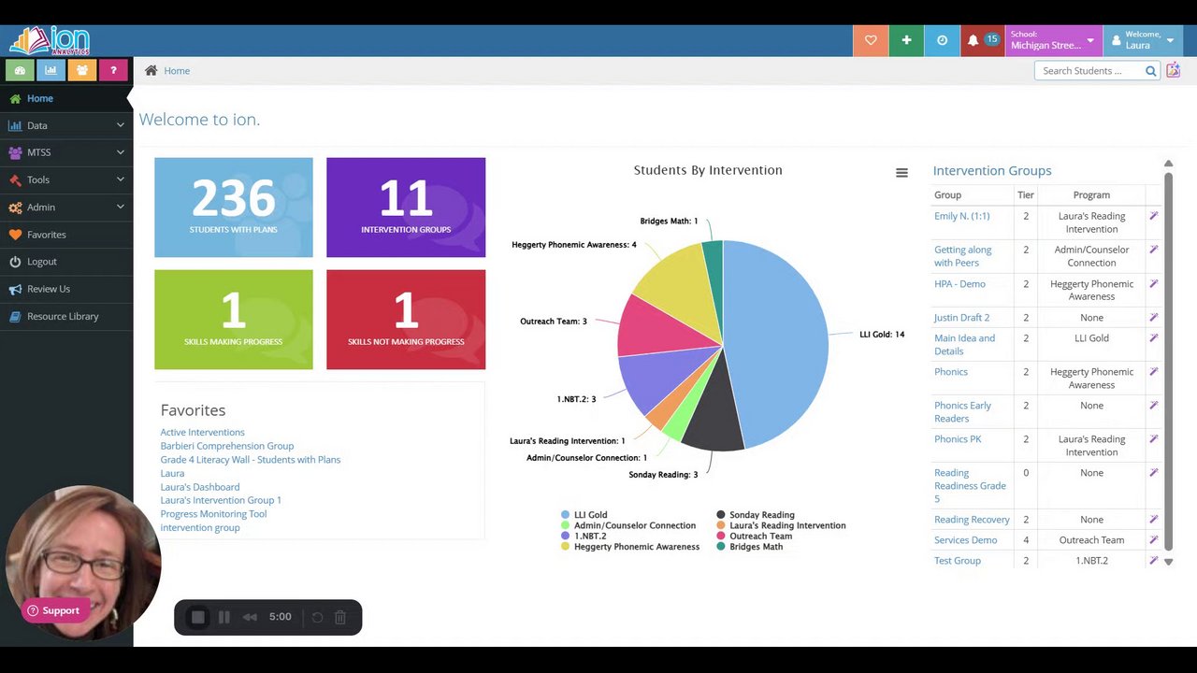The width and height of the screenshot is (1197, 673).
Task: Open the pie chart hamburger menu
Action: click(x=901, y=173)
